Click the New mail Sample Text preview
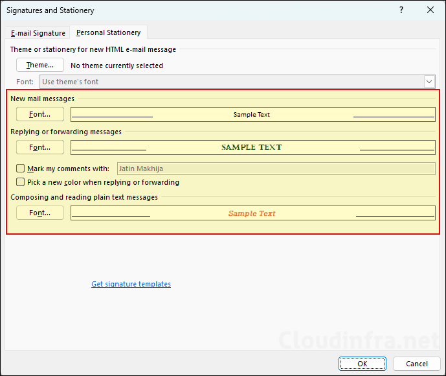 (253, 115)
